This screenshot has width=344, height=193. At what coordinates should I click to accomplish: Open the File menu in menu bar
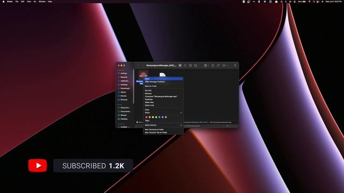[x=17, y=2]
